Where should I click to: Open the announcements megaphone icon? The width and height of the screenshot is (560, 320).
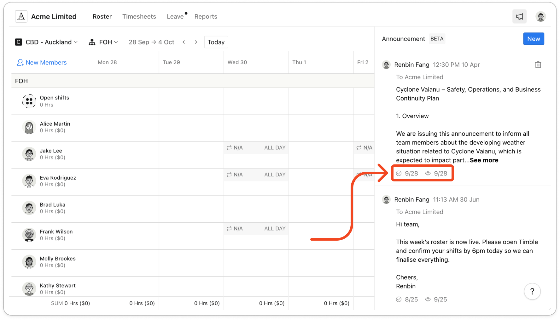pos(519,16)
